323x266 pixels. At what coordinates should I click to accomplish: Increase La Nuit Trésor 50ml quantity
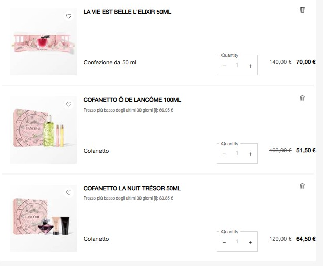click(250, 242)
